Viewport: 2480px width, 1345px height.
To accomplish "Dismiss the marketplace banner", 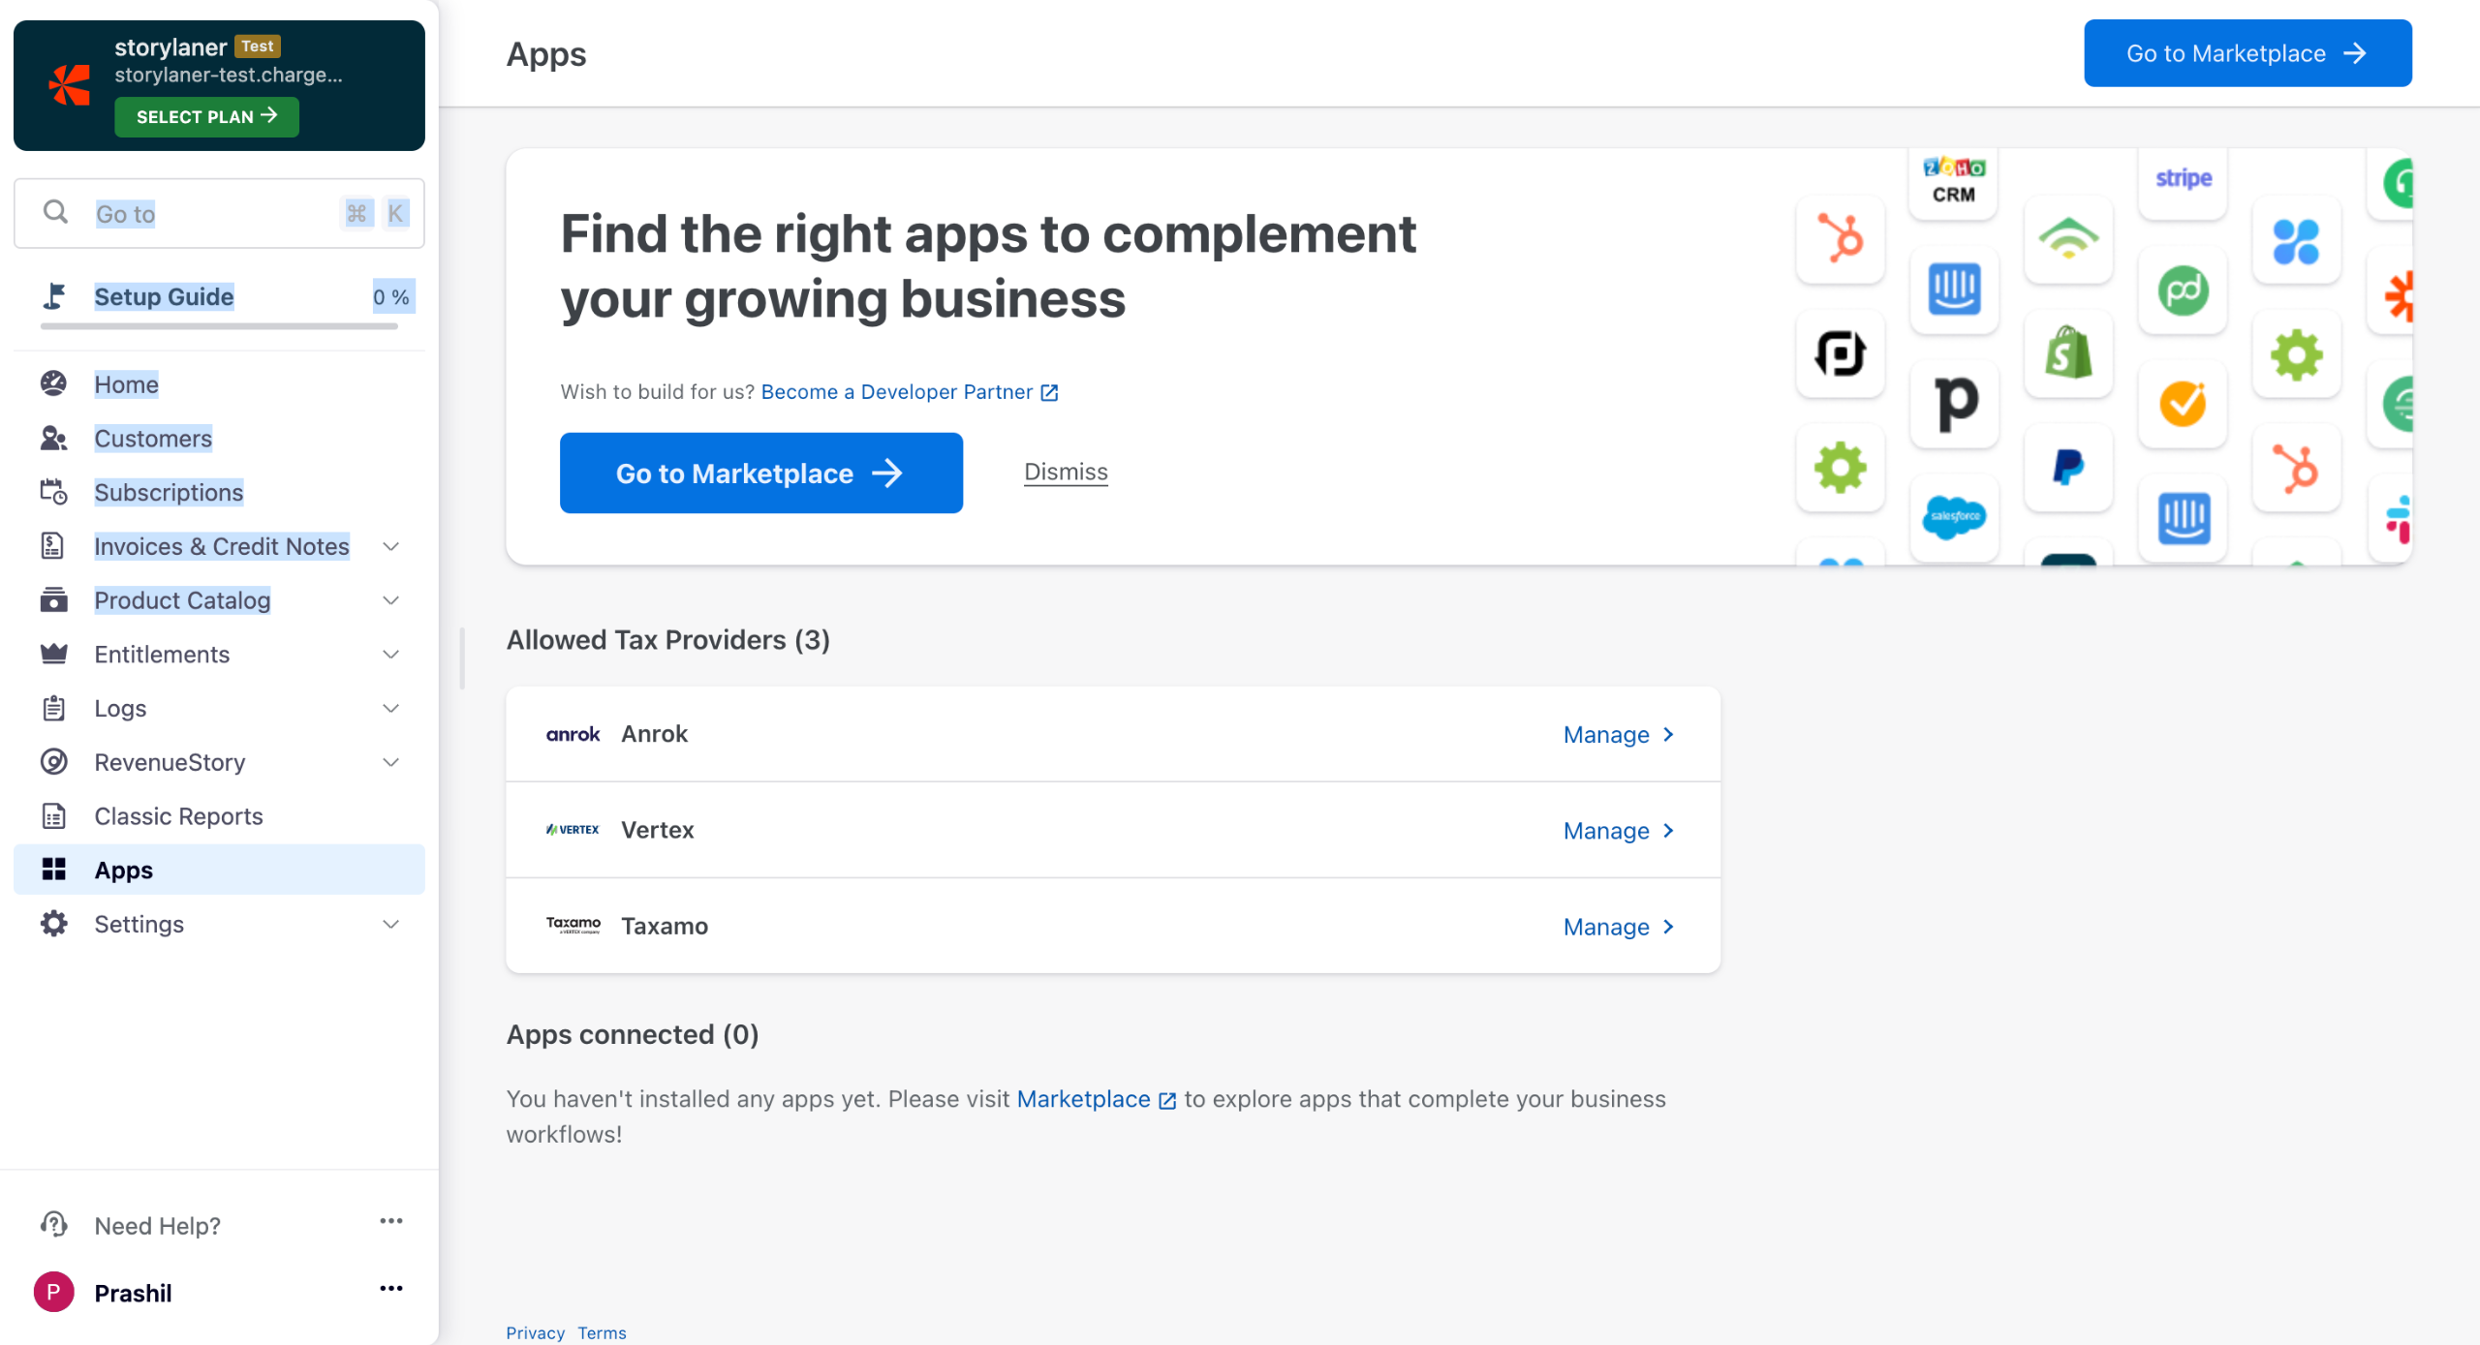I will (x=1066, y=472).
